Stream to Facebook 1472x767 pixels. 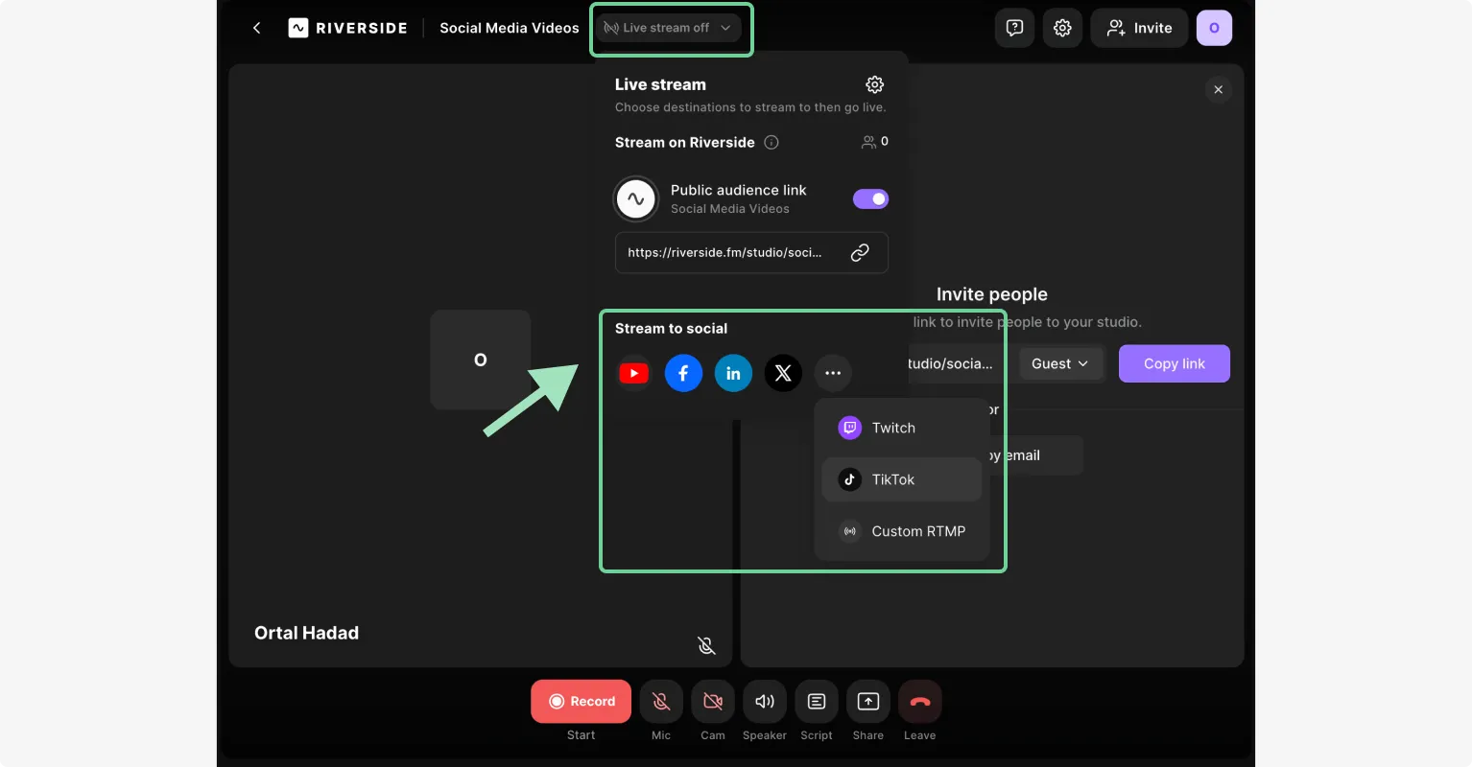683,373
